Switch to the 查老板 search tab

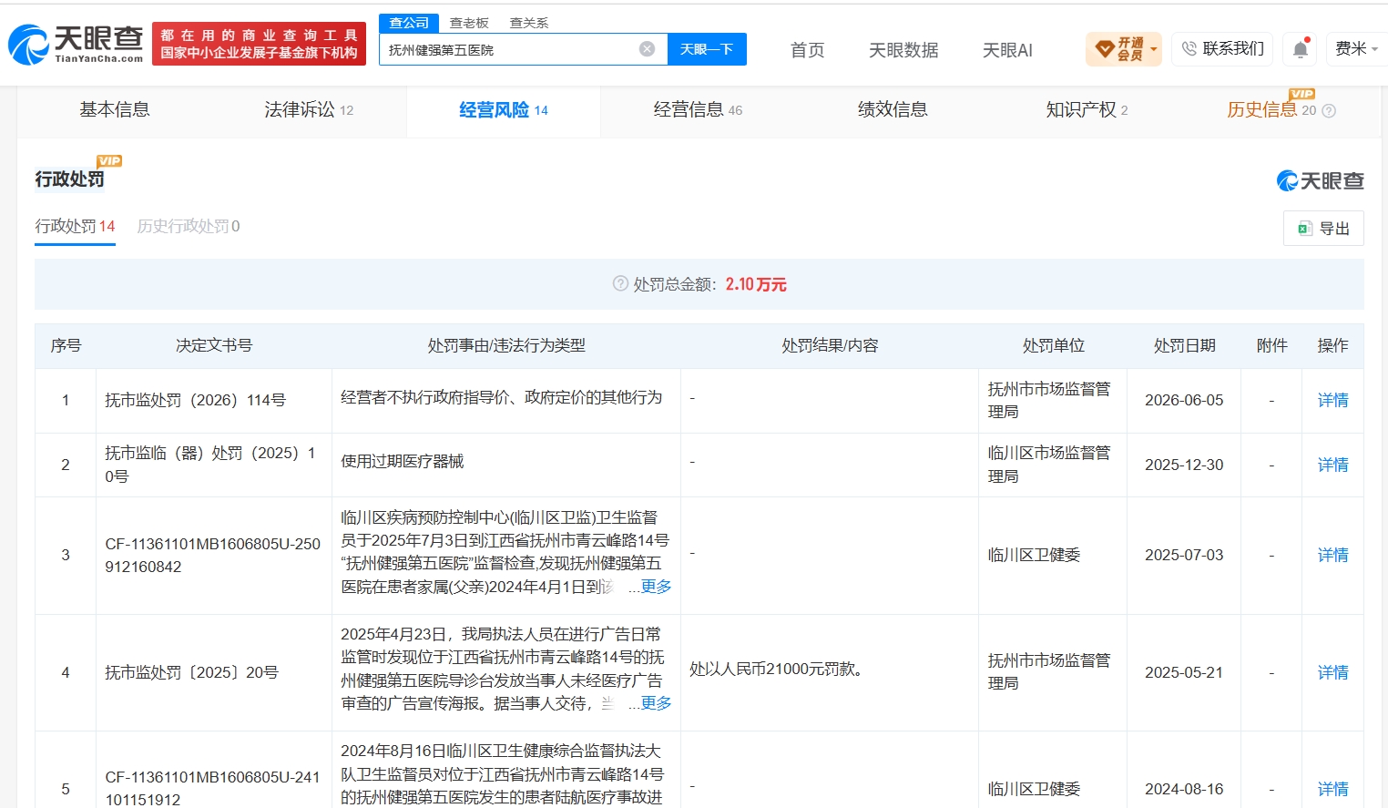pos(469,23)
